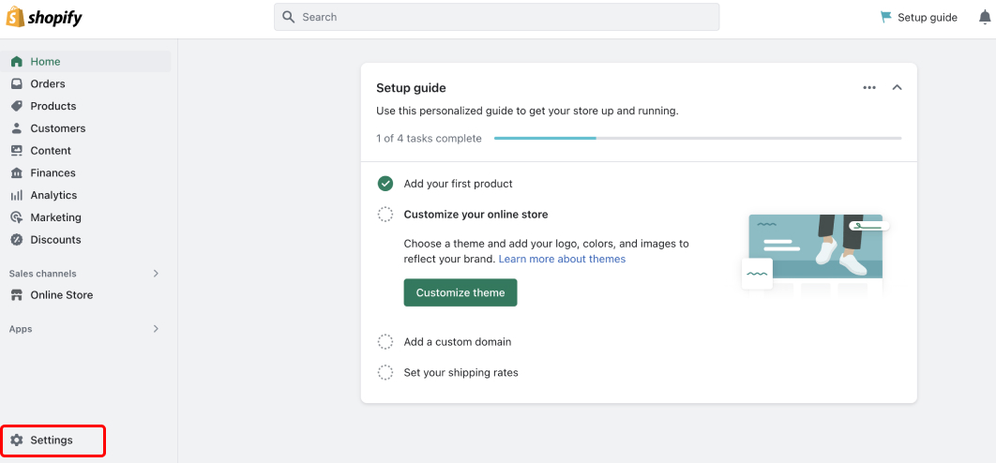The image size is (996, 463).
Task: Click the Content icon in sidebar
Action: pyautogui.click(x=17, y=151)
